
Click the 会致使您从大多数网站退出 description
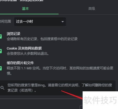tap(28, 54)
